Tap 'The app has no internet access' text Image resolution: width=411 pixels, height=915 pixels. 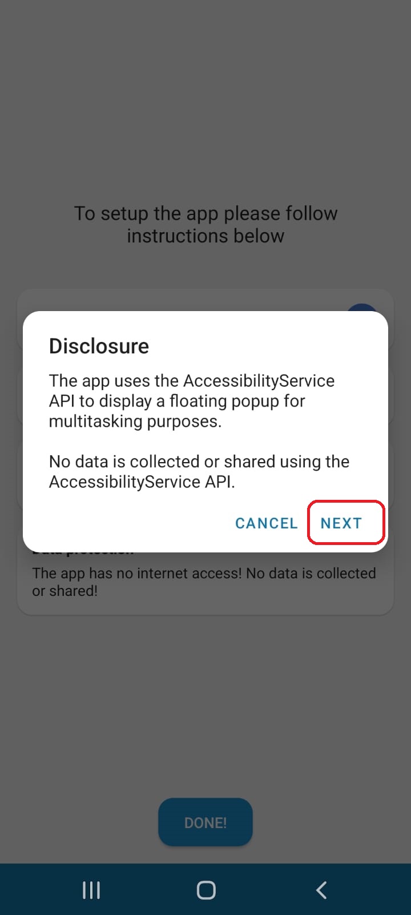pyautogui.click(x=136, y=573)
